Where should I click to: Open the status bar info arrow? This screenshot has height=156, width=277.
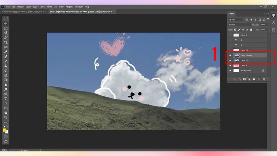[x=40, y=150]
